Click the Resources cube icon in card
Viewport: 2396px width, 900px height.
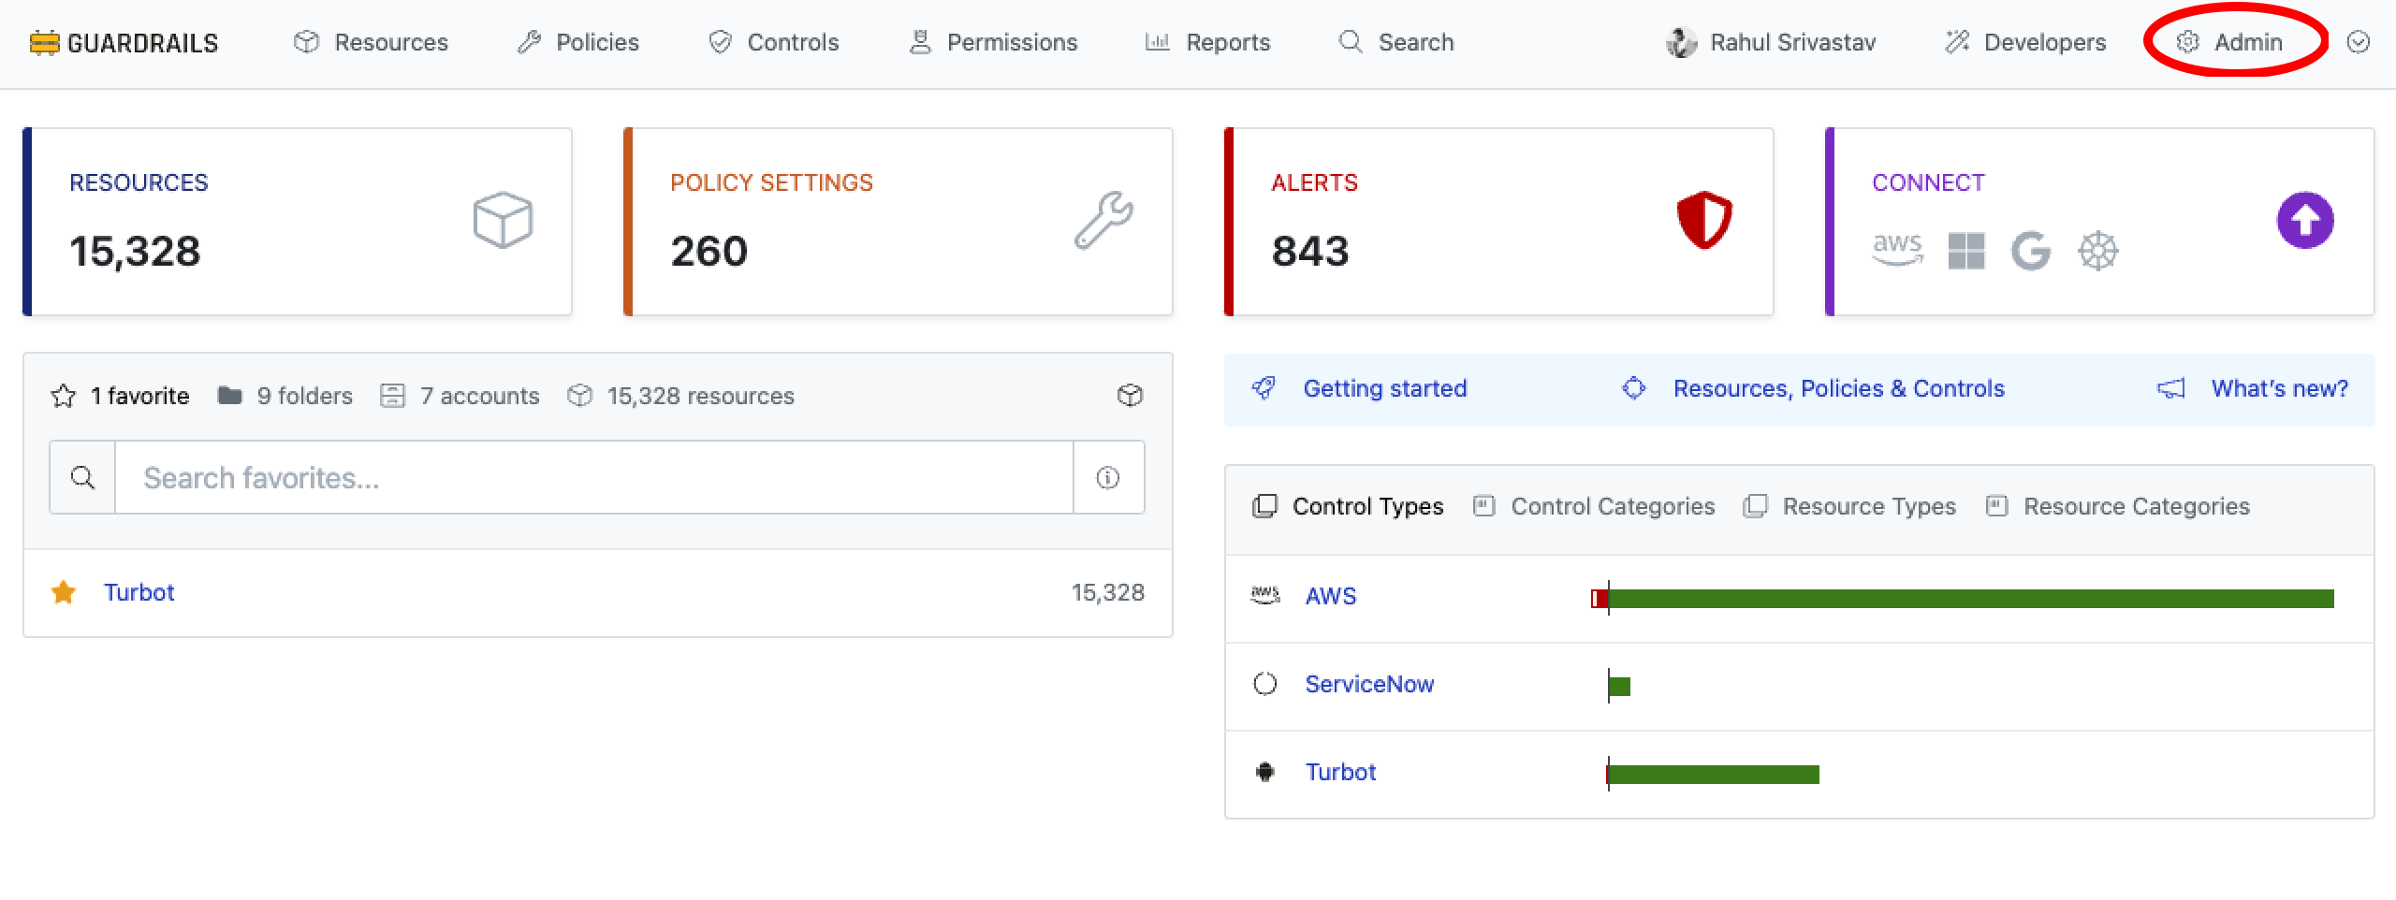point(503,221)
